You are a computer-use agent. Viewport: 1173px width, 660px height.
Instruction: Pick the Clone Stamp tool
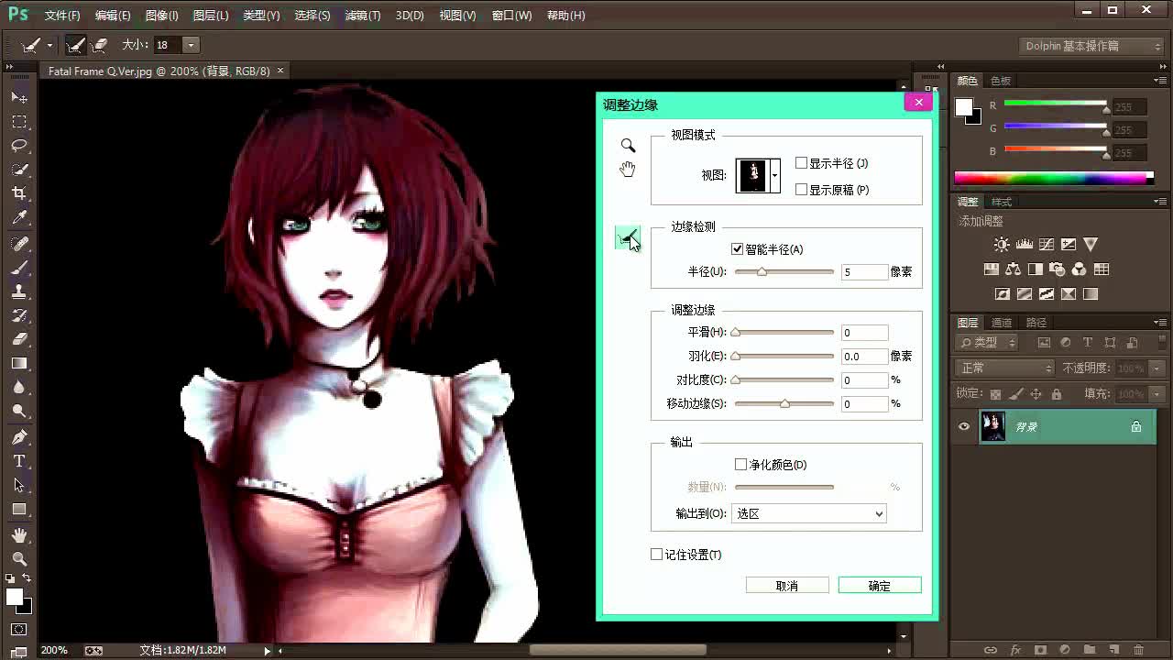(18, 292)
